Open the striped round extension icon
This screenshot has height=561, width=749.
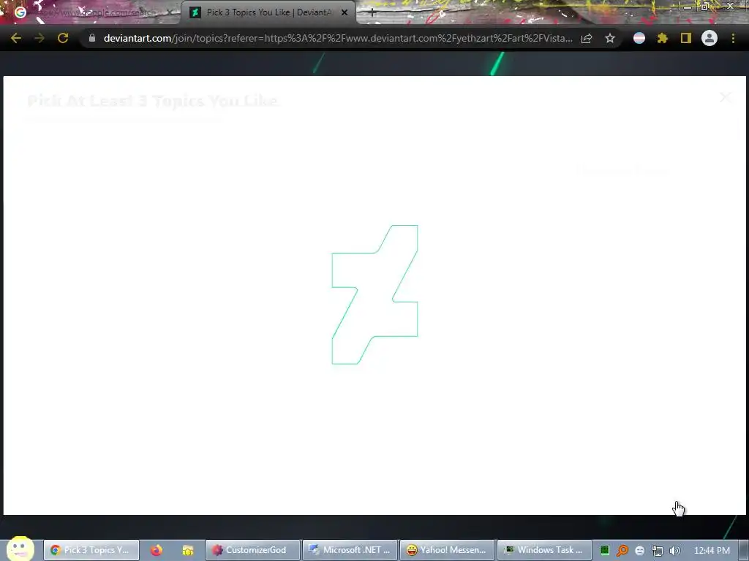pyautogui.click(x=639, y=38)
